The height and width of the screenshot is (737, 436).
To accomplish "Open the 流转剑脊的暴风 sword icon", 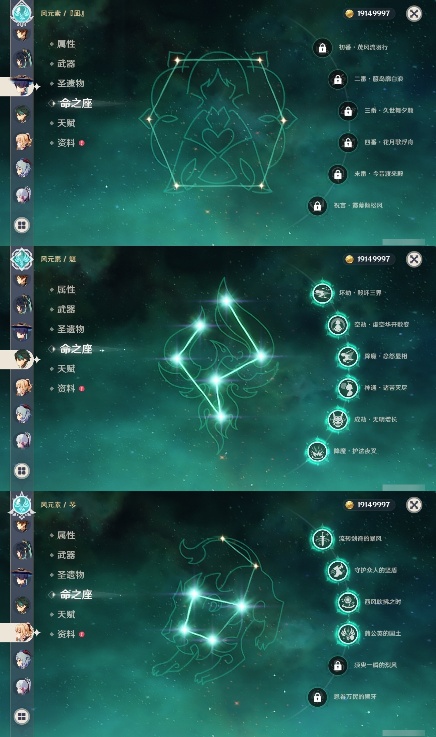I will click(323, 539).
